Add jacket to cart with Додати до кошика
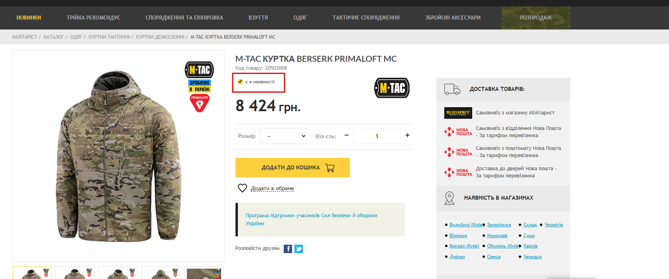Image resolution: width=669 pixels, height=279 pixels. point(292,168)
